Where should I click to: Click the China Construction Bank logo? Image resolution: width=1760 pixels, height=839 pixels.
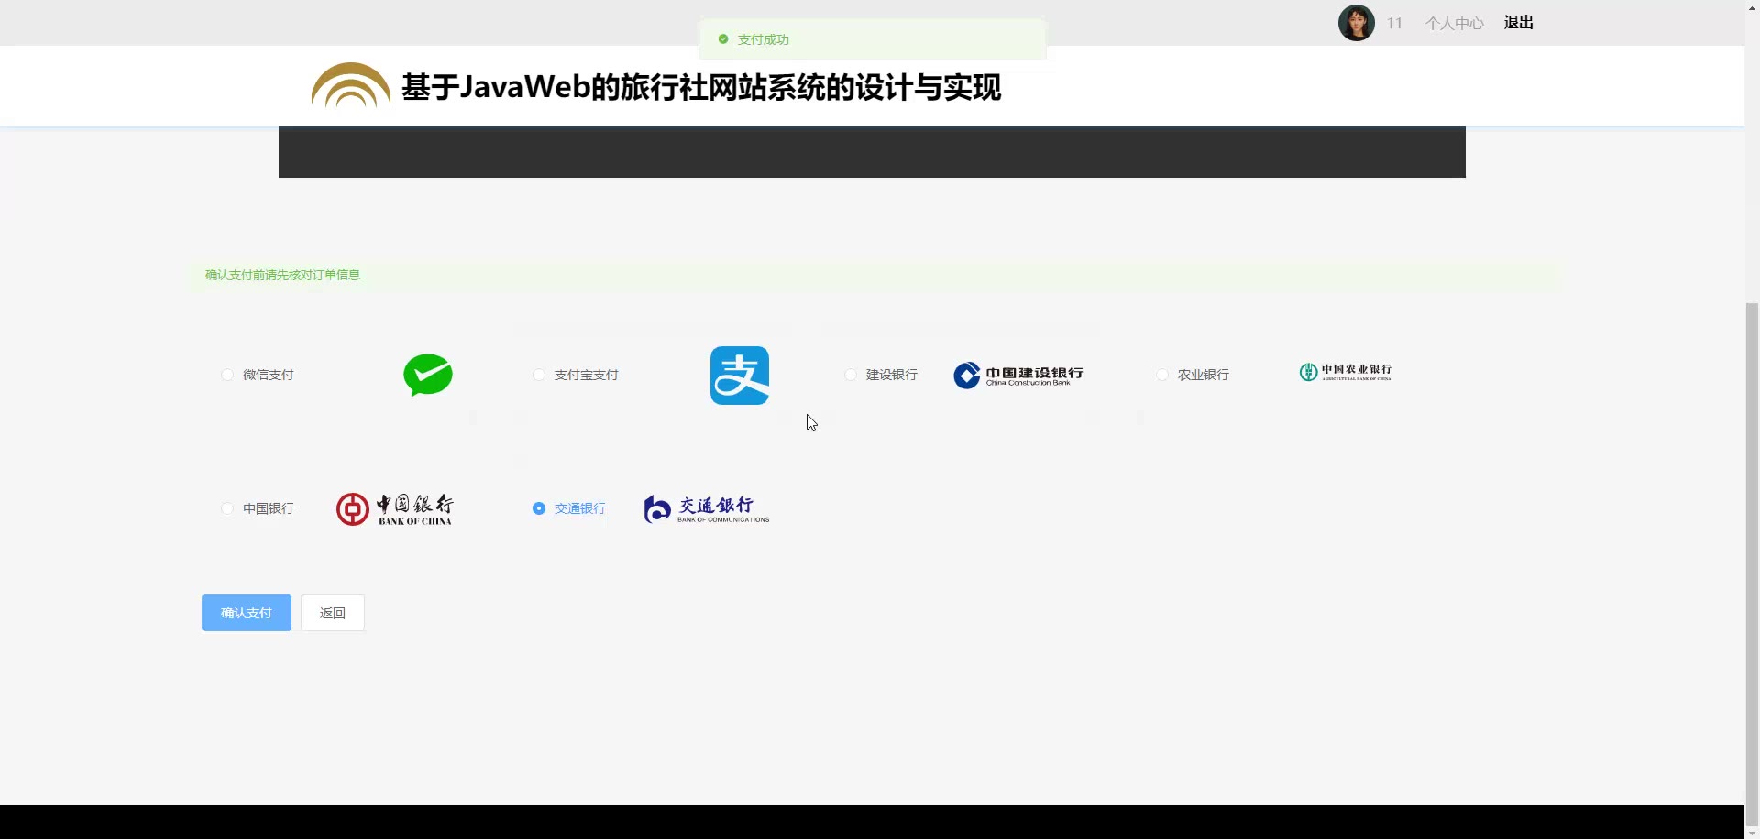1018,375
